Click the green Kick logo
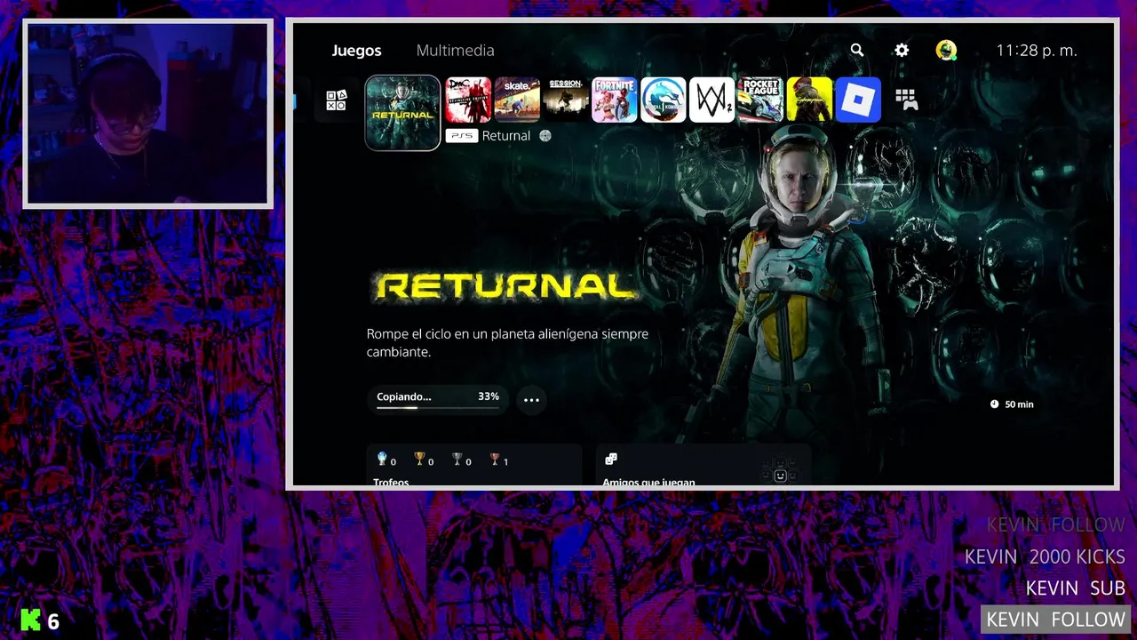Screen dimensions: 1137x640 30,620
